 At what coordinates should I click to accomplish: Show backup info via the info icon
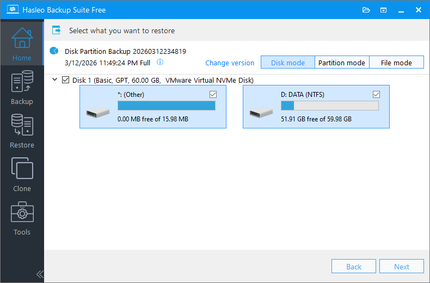coord(160,62)
